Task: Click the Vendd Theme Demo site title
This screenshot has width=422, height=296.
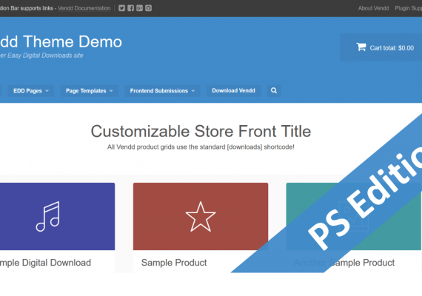Action: [x=61, y=41]
